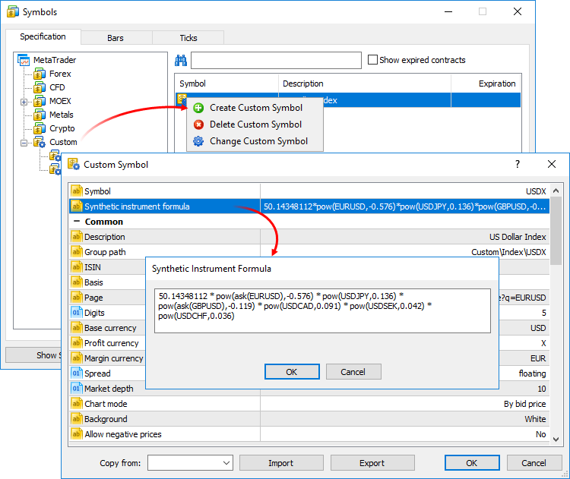Image resolution: width=570 pixels, height=479 pixels.
Task: Collapse the Common properties section
Action: click(x=76, y=222)
